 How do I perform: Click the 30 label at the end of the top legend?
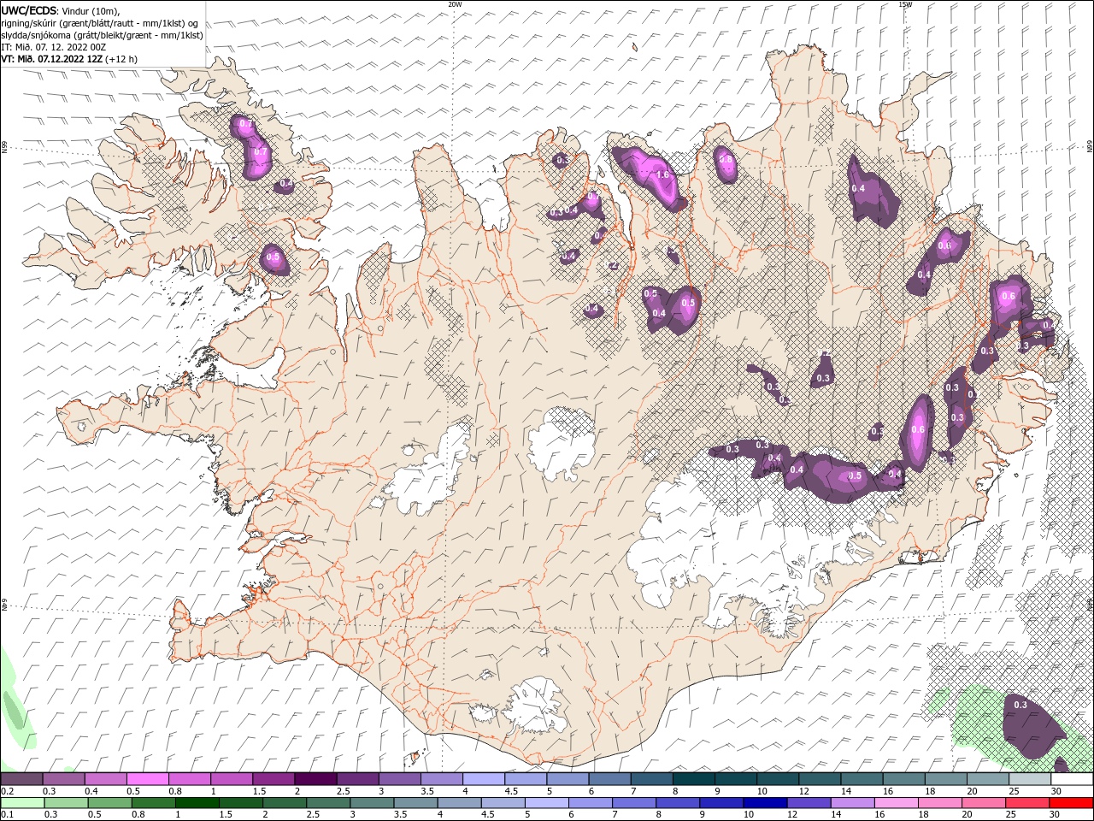tap(1057, 791)
